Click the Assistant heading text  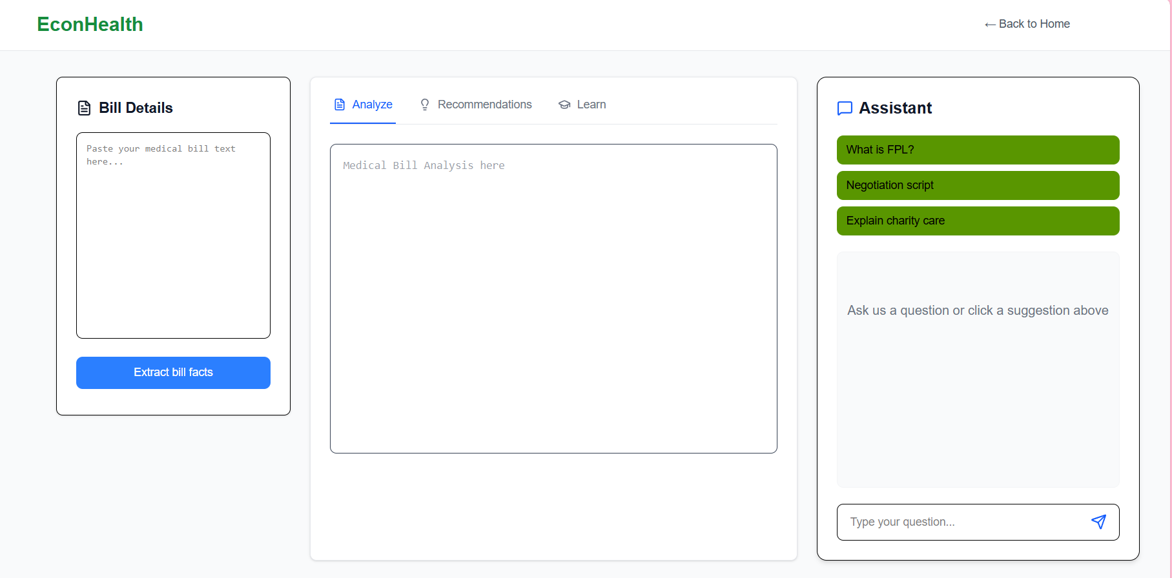(895, 108)
